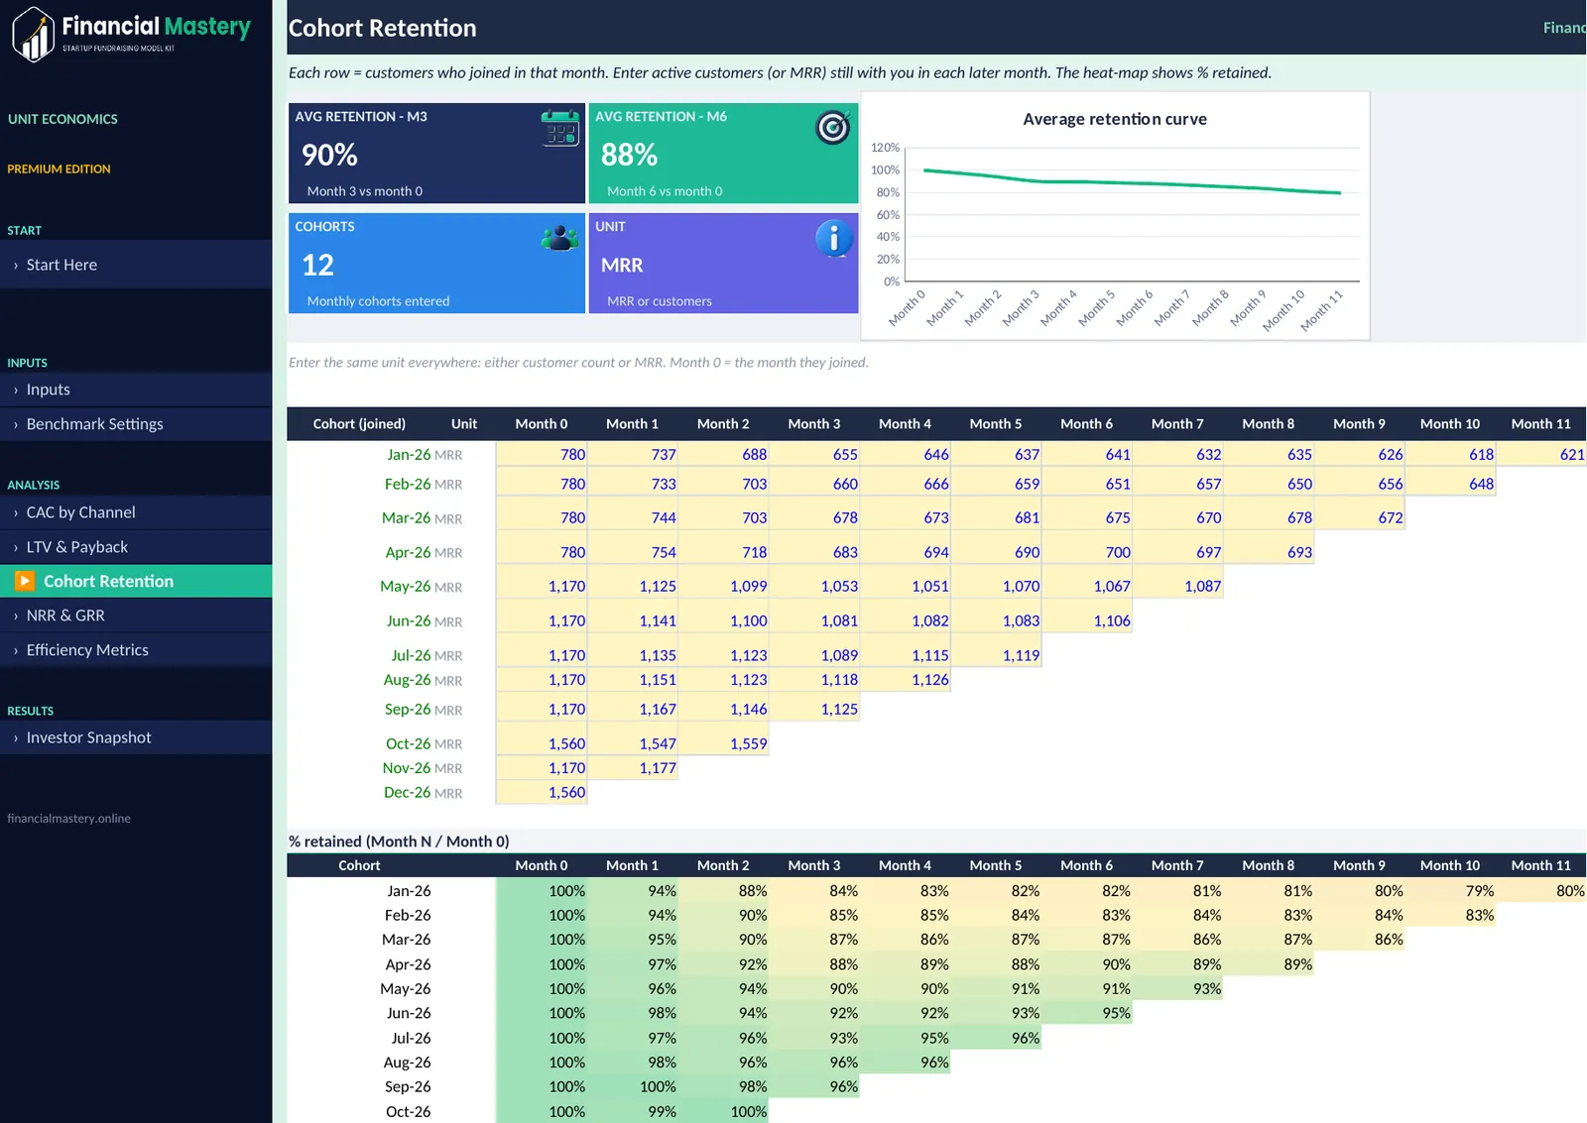Click the target icon on AVG RETENTION - M6 card
This screenshot has width=1587, height=1123.
[x=833, y=127]
